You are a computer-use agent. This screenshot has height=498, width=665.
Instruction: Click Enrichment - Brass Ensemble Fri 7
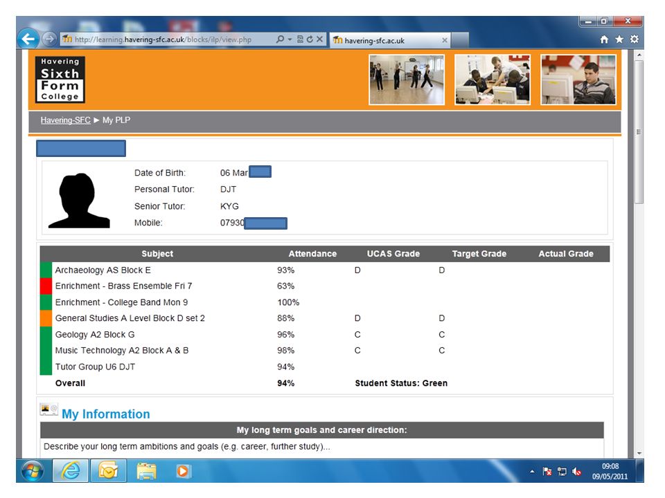click(x=123, y=286)
